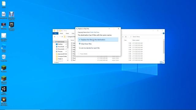The height and width of the screenshot is (110, 196).
Task: Open Downloads in navigation pane
Action: click(x=61, y=47)
